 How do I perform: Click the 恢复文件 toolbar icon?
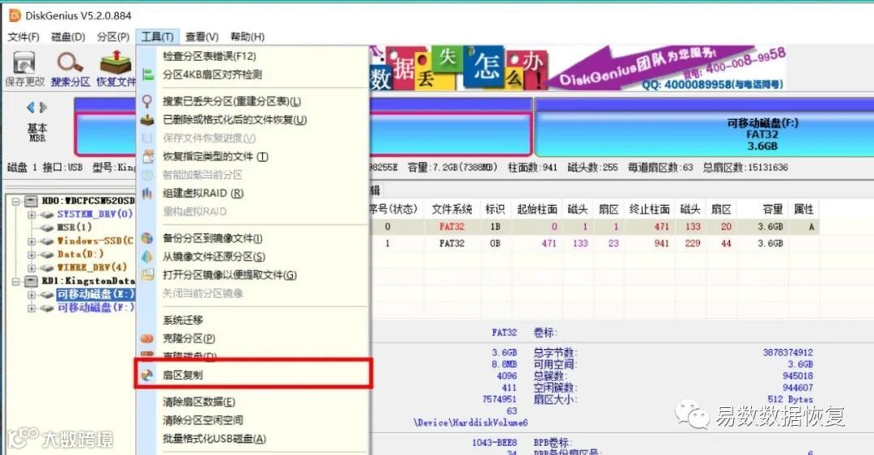coord(116,62)
